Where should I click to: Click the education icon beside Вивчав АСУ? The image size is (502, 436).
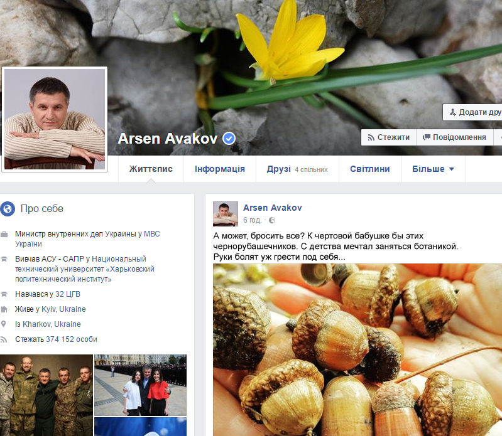point(5,259)
